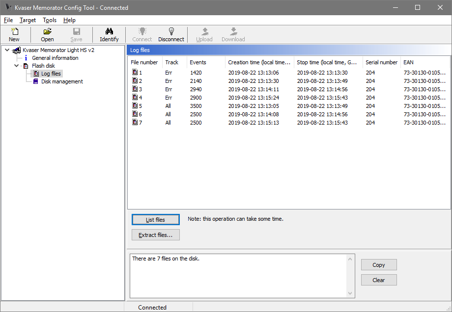Viewport: 452px width, 312px height.
Task: Select log file 7 icon
Action: [135, 122]
